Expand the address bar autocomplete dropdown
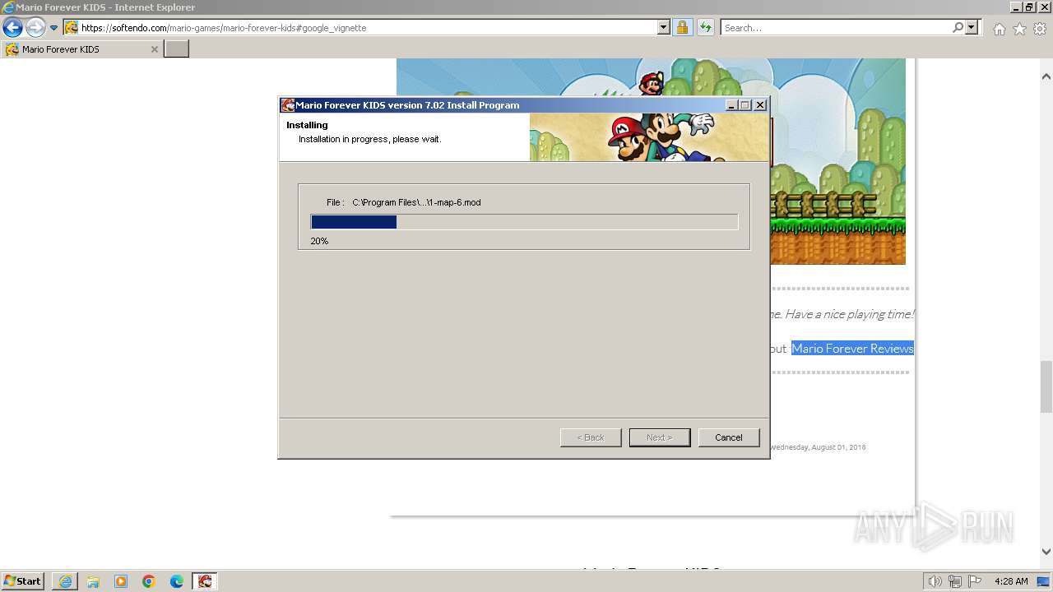The height and width of the screenshot is (592, 1053). pos(664,27)
